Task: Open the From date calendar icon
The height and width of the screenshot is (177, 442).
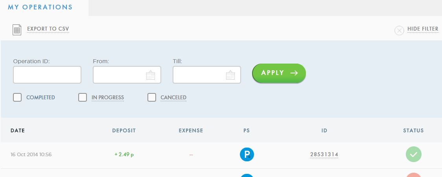Action: 151,75
